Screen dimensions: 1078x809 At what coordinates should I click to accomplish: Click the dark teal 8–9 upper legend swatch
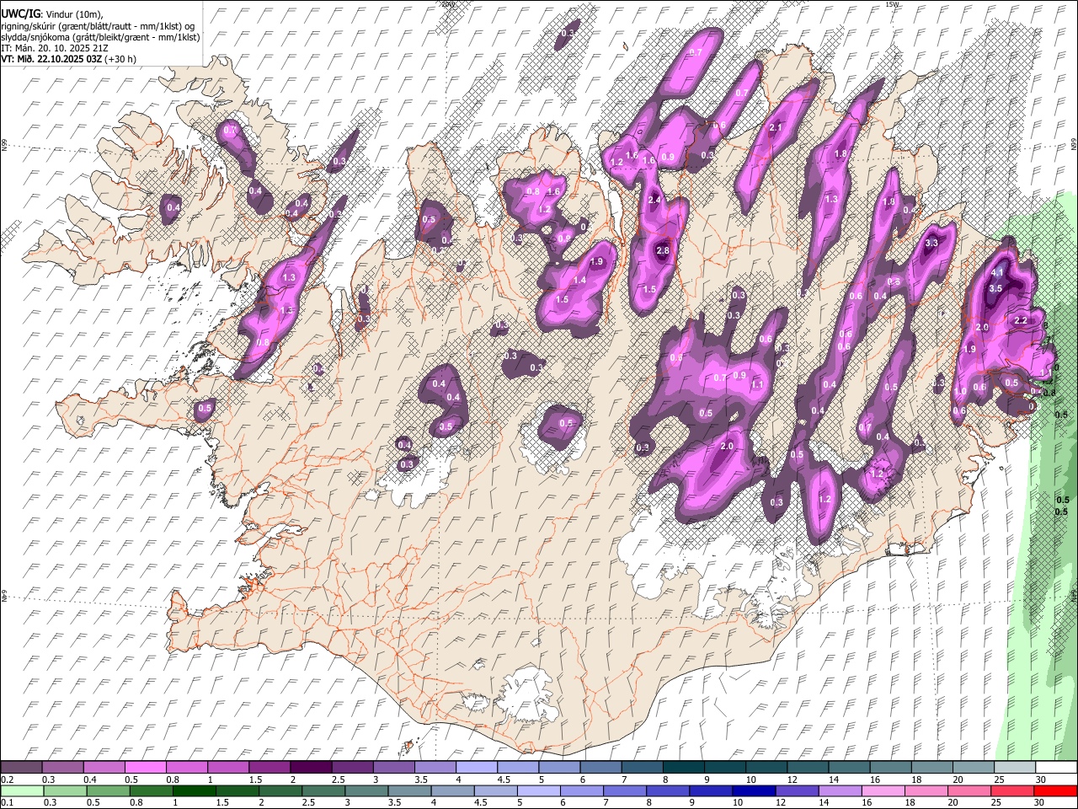click(683, 767)
